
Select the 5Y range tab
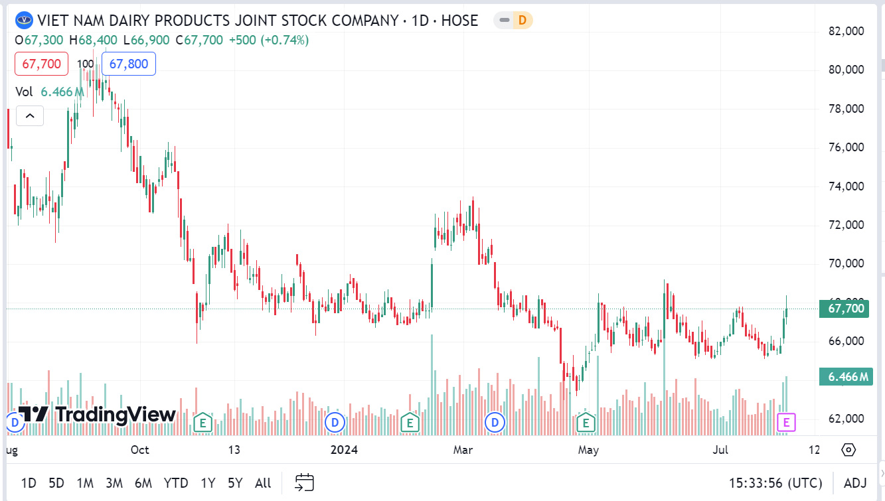click(234, 483)
